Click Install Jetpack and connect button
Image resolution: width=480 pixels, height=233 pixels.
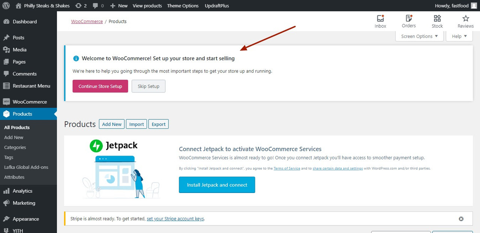coord(217,185)
